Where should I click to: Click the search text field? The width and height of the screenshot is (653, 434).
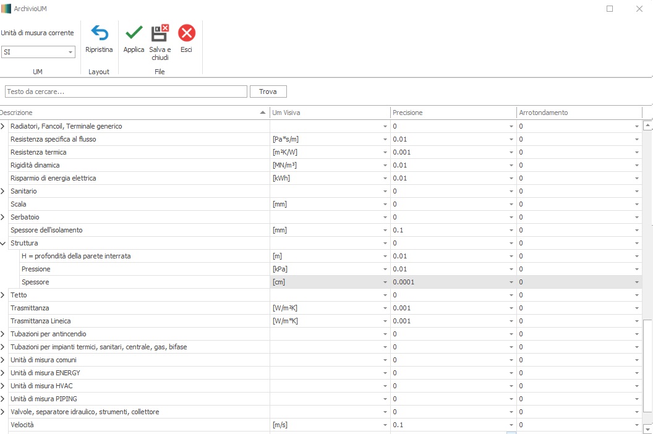[x=126, y=91]
